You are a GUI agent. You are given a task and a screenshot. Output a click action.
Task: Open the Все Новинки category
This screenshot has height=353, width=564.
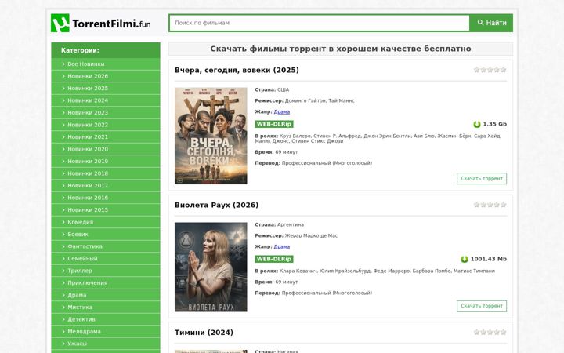point(106,64)
